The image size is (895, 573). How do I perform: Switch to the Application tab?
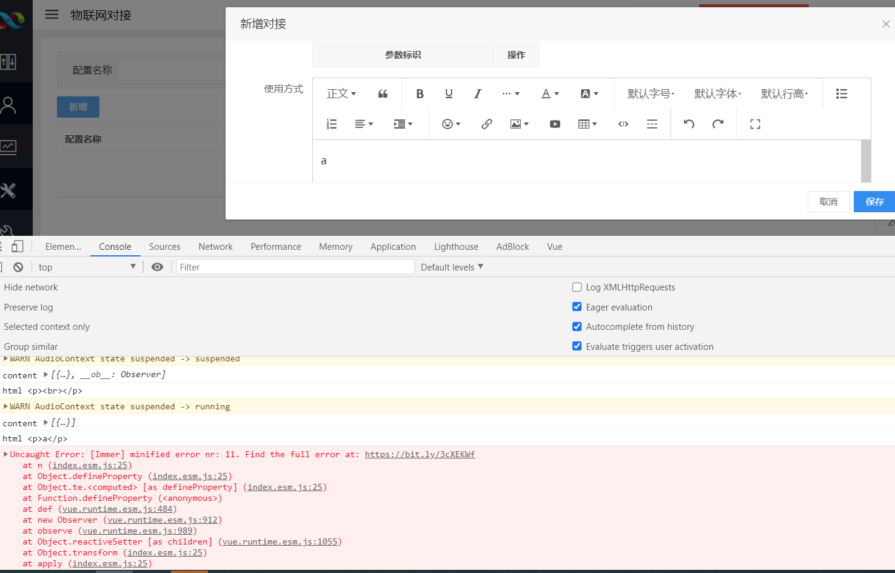pos(394,247)
